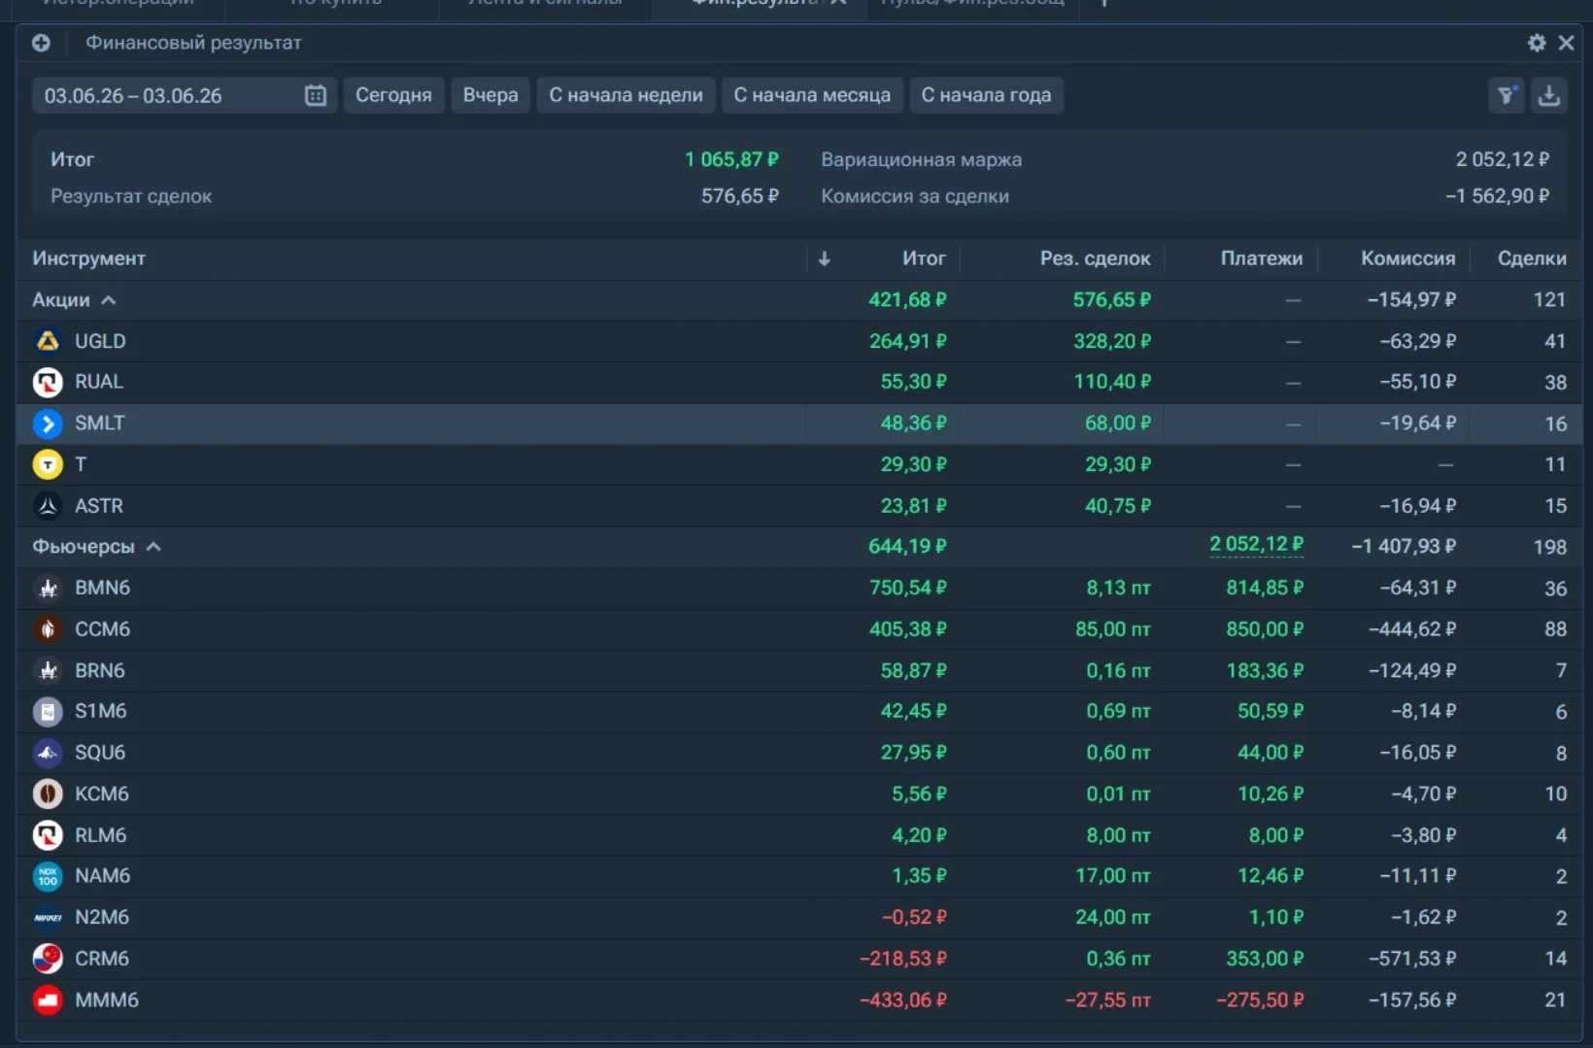Select С начала года period
The image size is (1593, 1048).
(x=986, y=95)
